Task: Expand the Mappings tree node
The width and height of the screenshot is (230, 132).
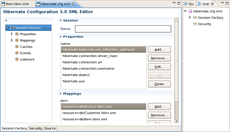Action: 12,40
